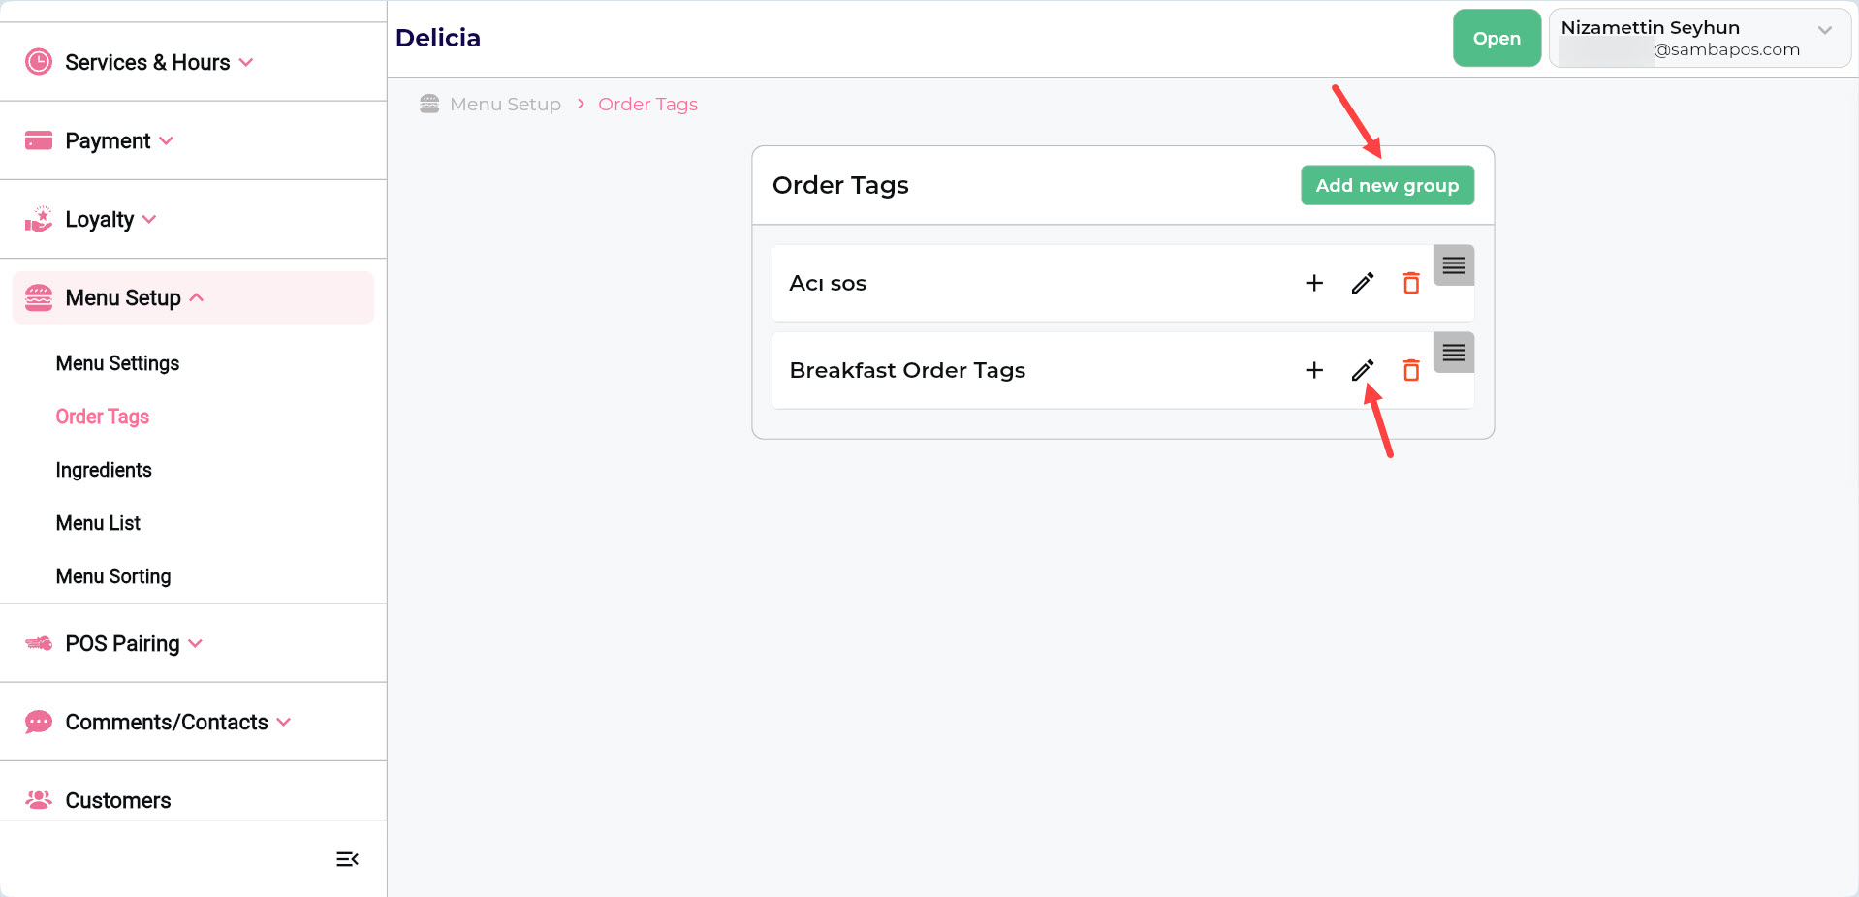The image size is (1859, 897).
Task: Click the Menu Setup burger icon
Action: [38, 296]
